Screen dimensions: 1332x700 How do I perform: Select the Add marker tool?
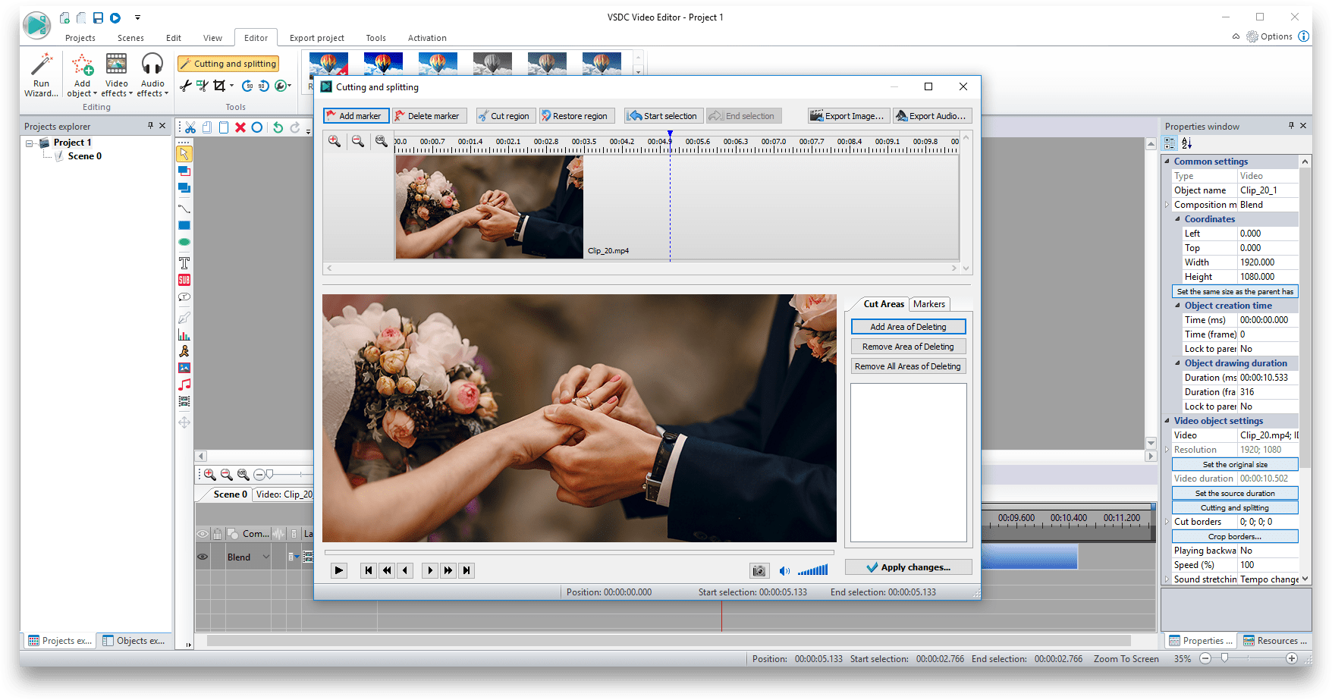point(356,115)
